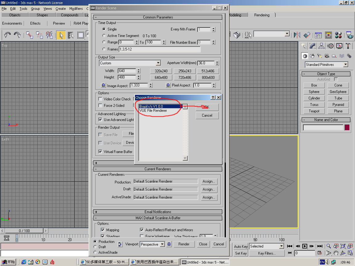Open the Hierarchy command panel tab
Image resolution: width=355 pixels, height=266 pixels.
pos(321,46)
